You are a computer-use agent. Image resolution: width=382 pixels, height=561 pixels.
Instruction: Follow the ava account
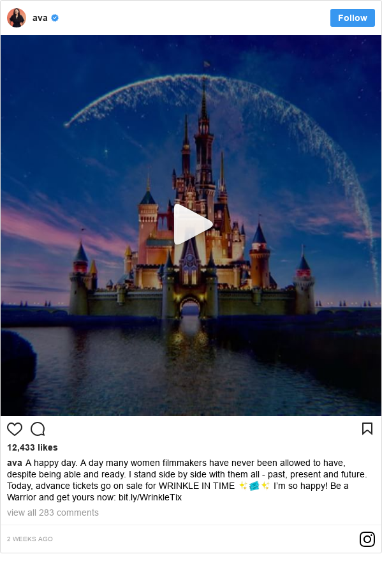tap(352, 18)
